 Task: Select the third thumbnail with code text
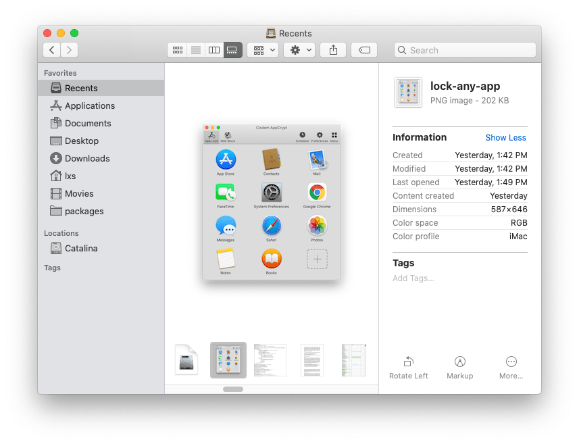[x=270, y=360]
